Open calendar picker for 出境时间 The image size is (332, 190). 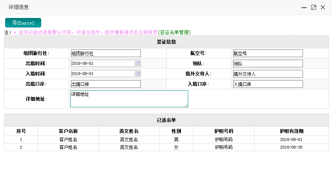(x=137, y=63)
